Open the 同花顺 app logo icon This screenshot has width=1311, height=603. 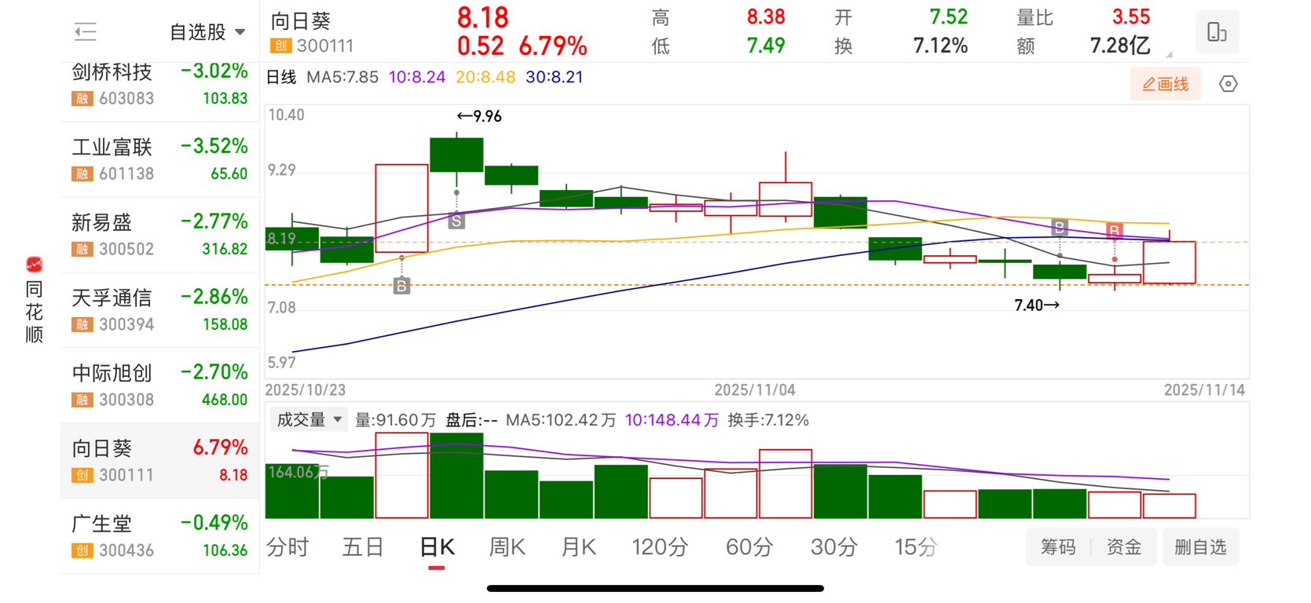click(x=34, y=265)
